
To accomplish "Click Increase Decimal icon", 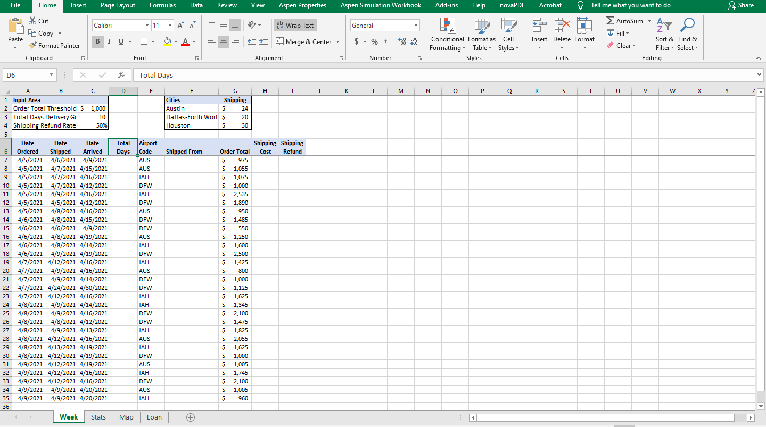I will tap(403, 41).
